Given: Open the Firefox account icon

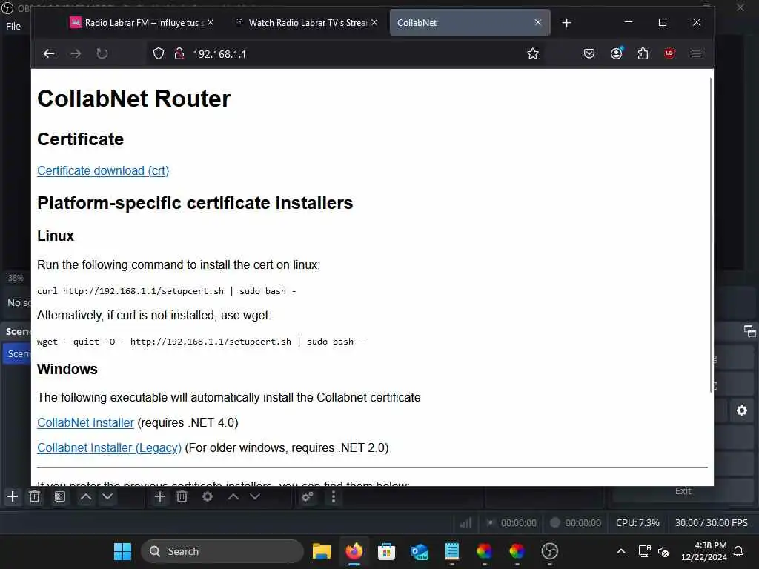Looking at the screenshot, I should pos(616,53).
